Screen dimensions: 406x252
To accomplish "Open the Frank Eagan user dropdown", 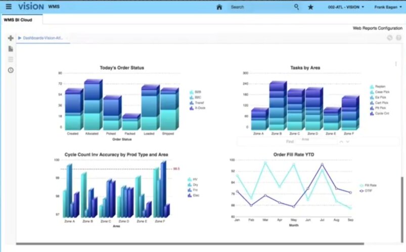I will (x=388, y=7).
